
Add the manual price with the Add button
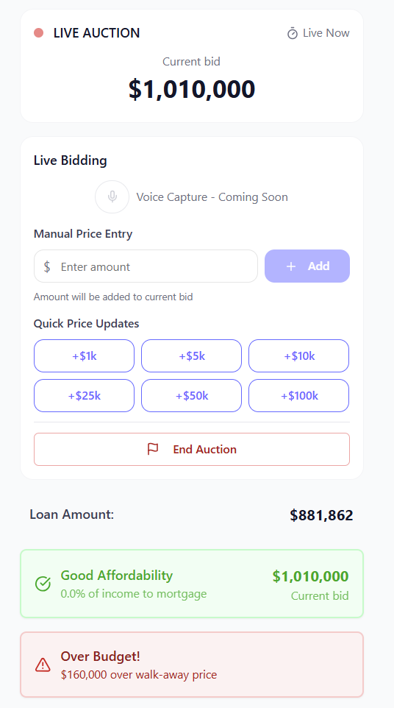(x=307, y=266)
